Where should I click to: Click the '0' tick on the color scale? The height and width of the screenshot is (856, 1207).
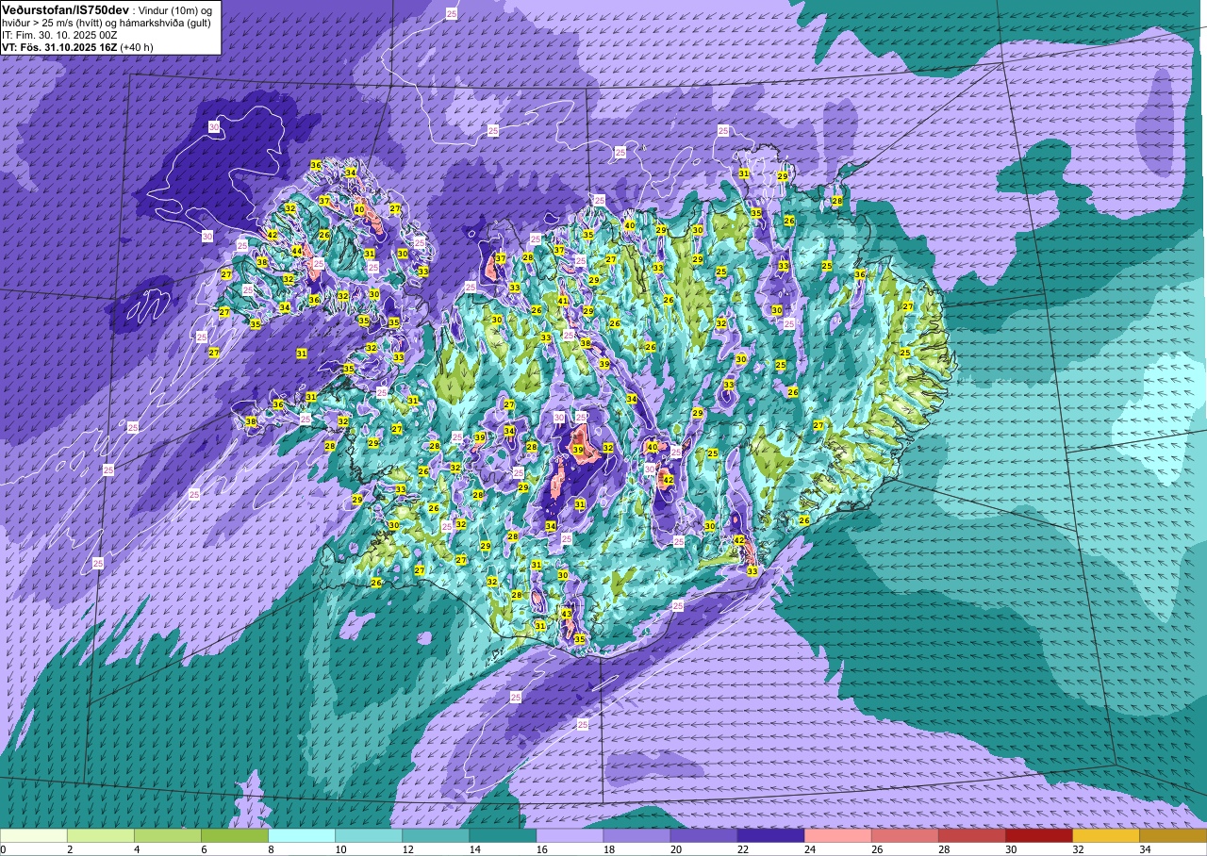[x=3, y=849]
